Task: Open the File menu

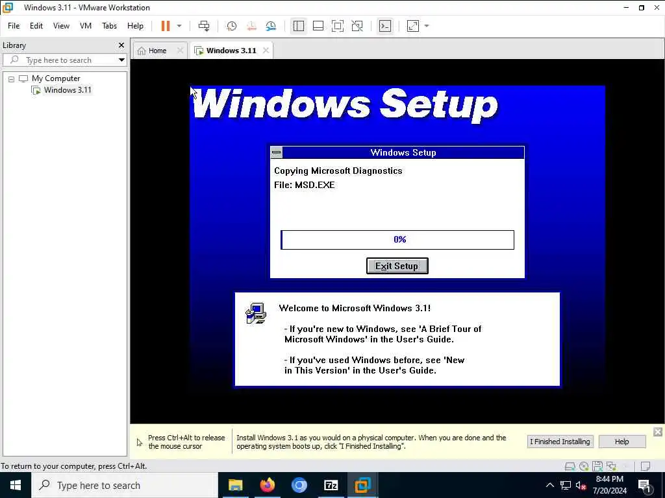Action: click(x=14, y=26)
